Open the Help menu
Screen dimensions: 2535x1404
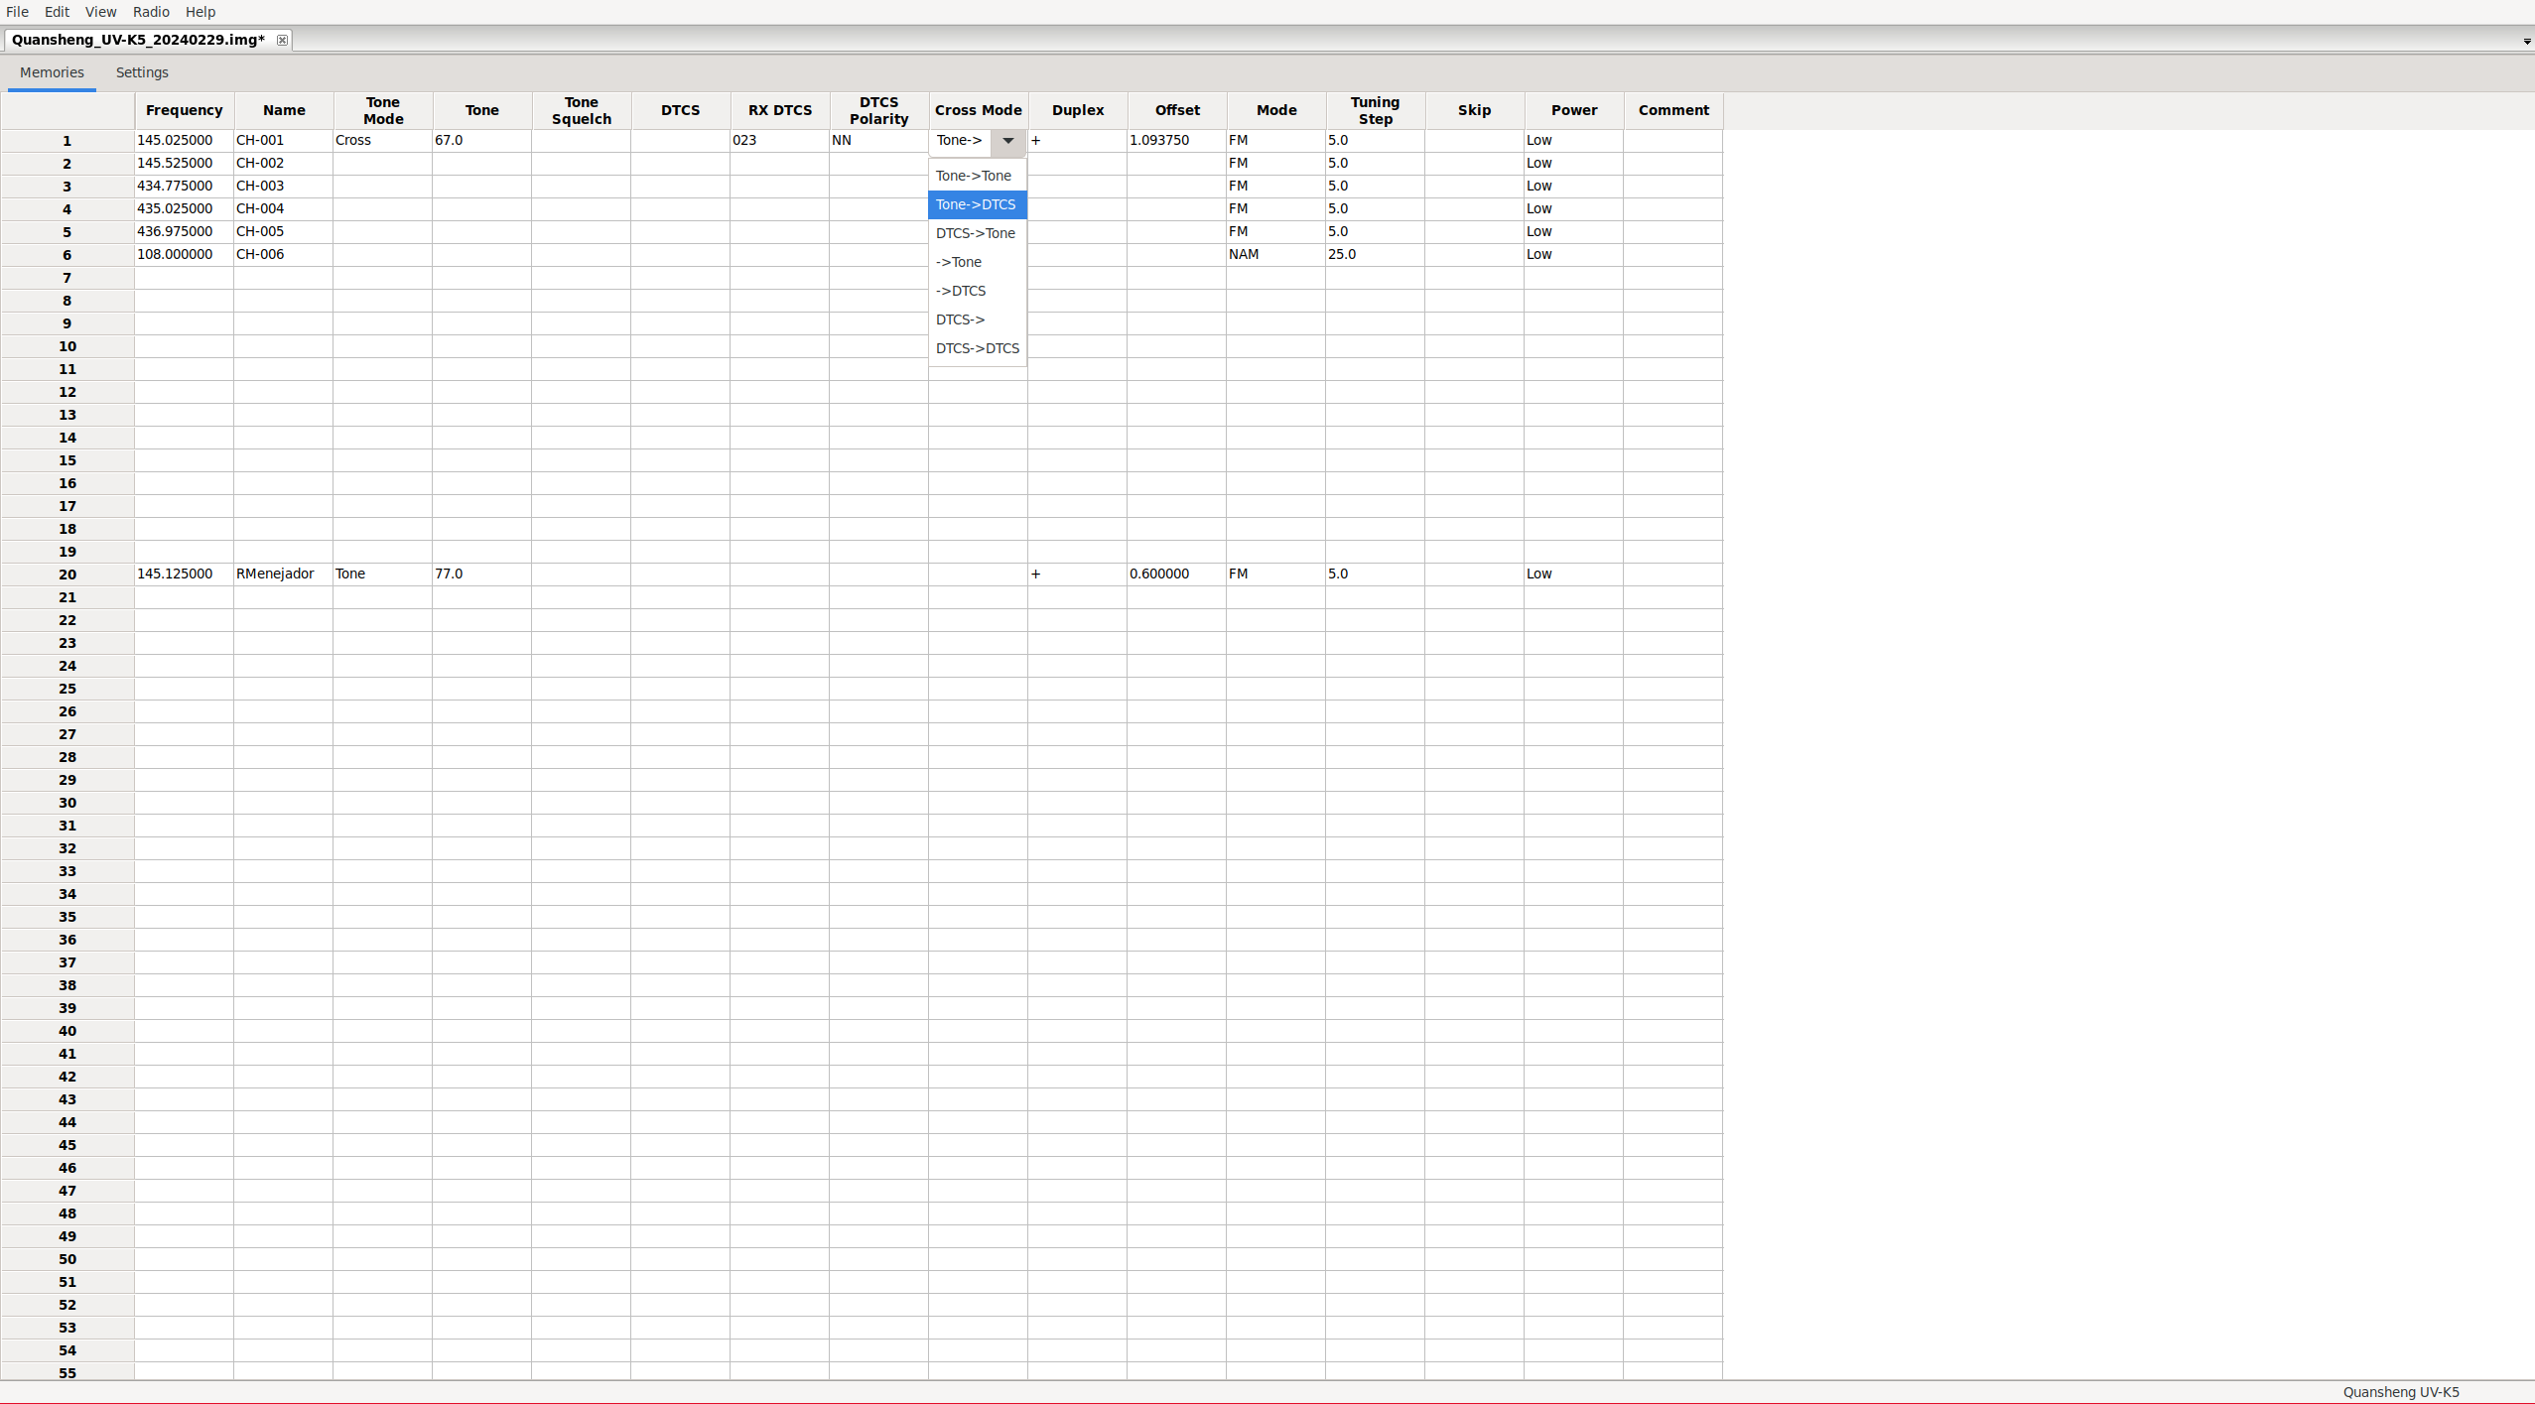point(200,12)
